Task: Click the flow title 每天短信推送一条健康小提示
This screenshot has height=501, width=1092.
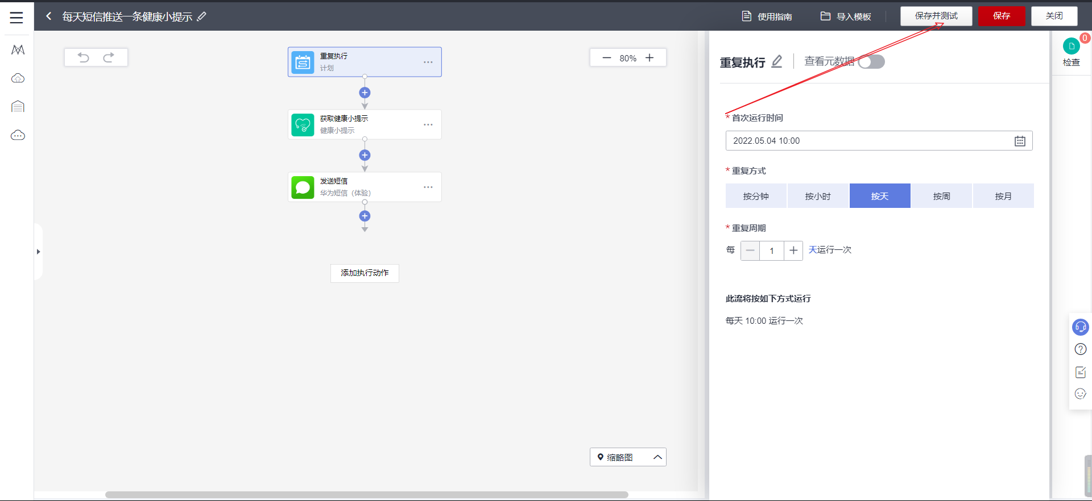Action: pos(127,16)
